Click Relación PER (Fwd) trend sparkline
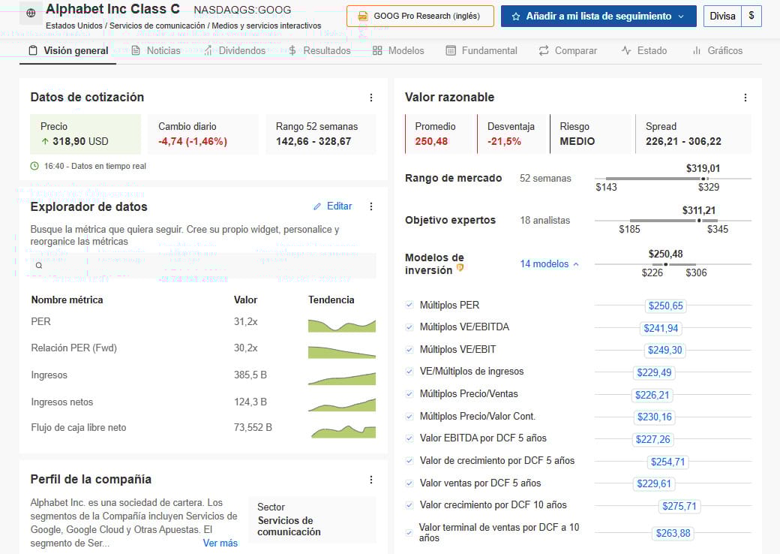Image resolution: width=780 pixels, height=554 pixels. pos(342,352)
